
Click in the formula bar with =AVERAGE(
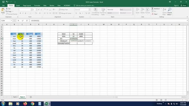108,21
